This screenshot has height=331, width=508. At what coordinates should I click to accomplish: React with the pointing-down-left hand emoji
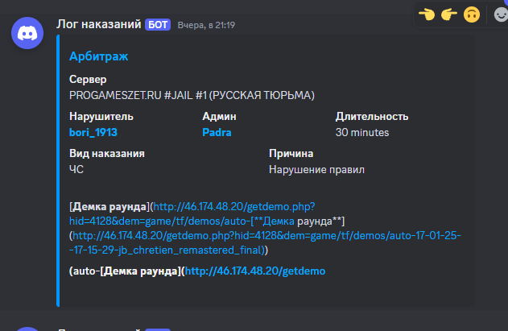[x=427, y=14]
